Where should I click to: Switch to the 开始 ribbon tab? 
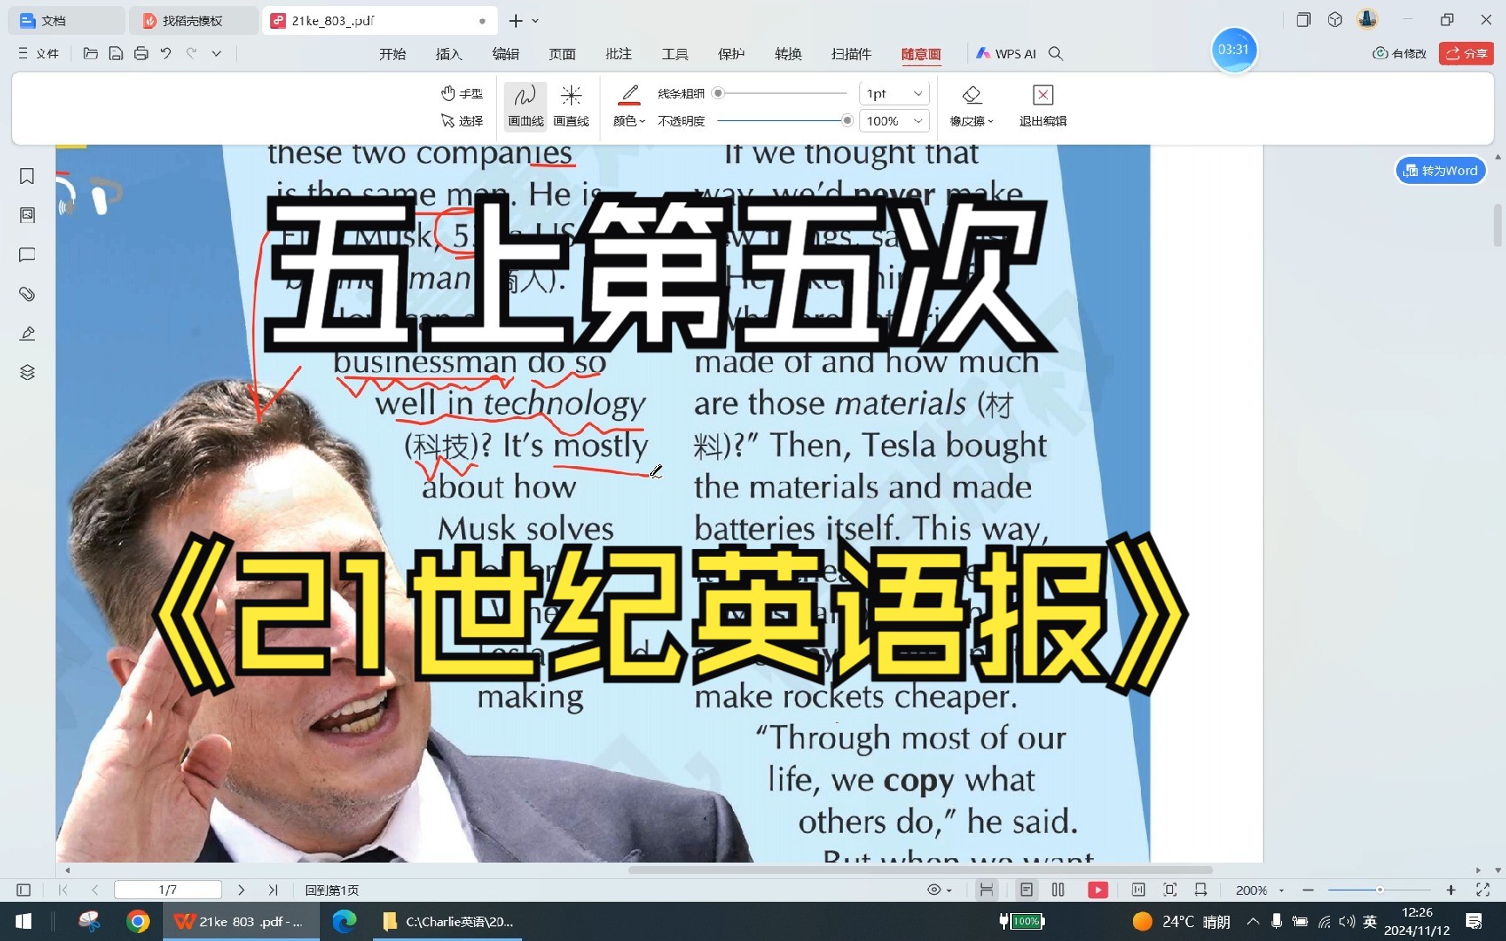392,54
